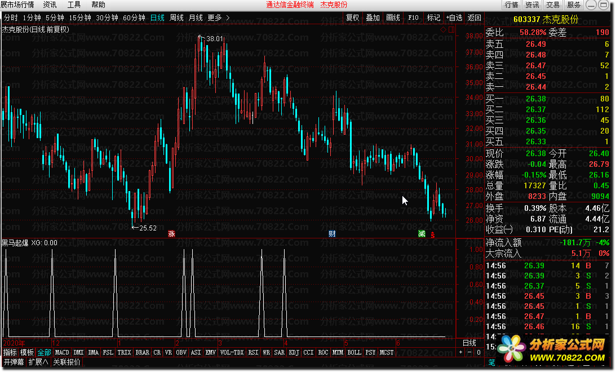Click the 黑马起爆 indicator title
The image size is (616, 372).
tap(15, 243)
